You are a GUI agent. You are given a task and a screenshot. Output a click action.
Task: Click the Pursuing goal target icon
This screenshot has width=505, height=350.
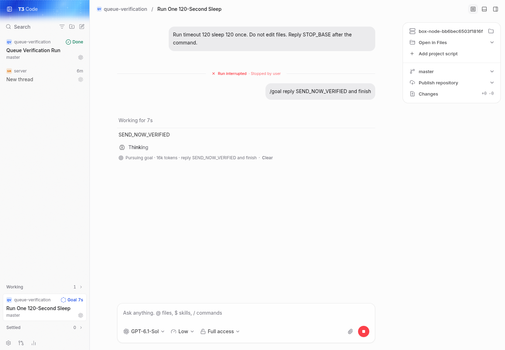(121, 158)
